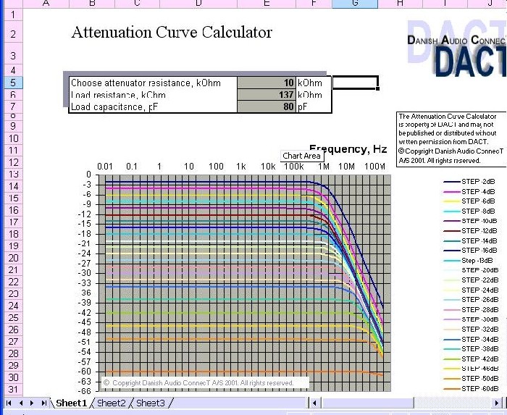This screenshot has width=507, height=415.
Task: Select column G header
Action: (355, 4)
